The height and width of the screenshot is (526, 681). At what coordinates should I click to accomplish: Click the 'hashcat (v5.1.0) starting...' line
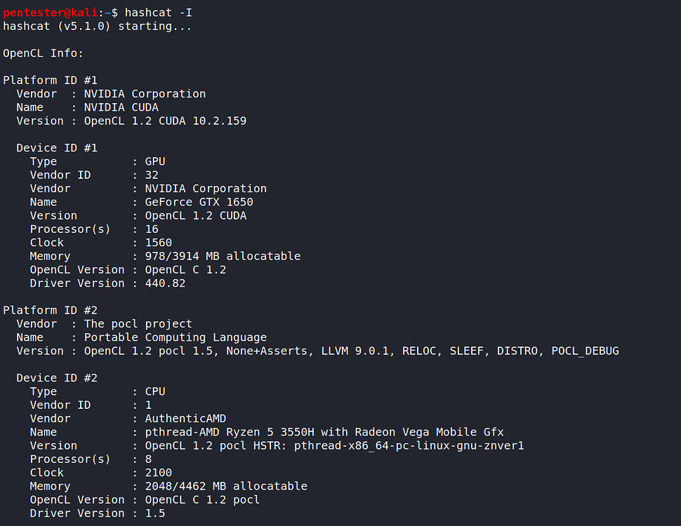tap(98, 26)
